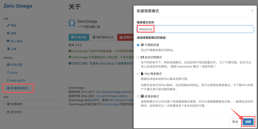Choose the PAC情景模式 radio option

138,74
